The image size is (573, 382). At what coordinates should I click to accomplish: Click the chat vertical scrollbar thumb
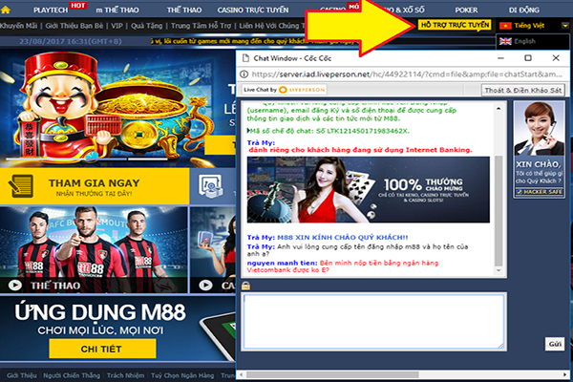pos(499,210)
